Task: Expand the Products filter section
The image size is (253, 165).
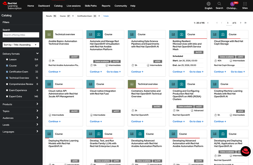Action: [21, 104]
